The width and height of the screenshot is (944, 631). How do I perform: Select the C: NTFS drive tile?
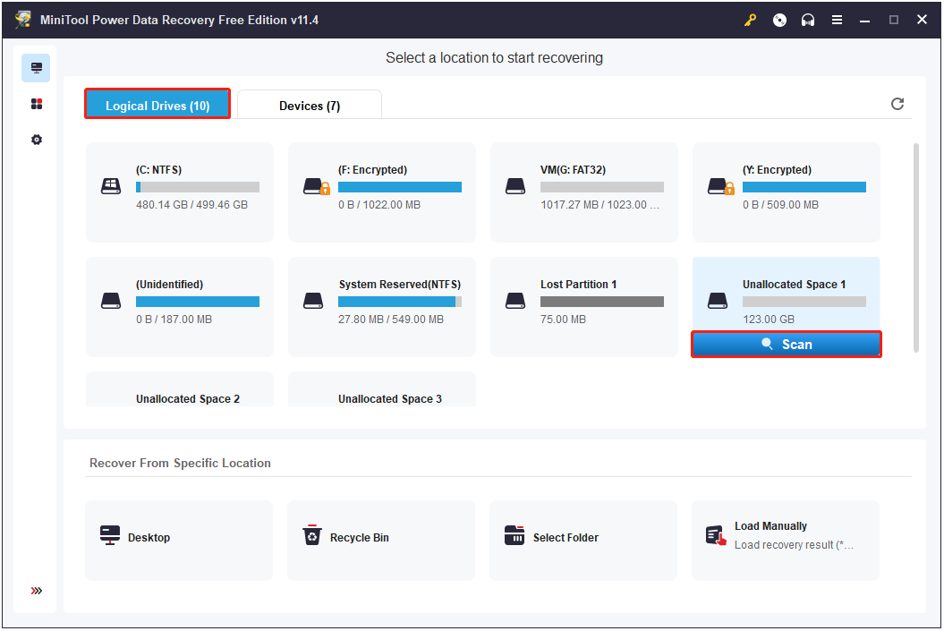click(x=180, y=192)
